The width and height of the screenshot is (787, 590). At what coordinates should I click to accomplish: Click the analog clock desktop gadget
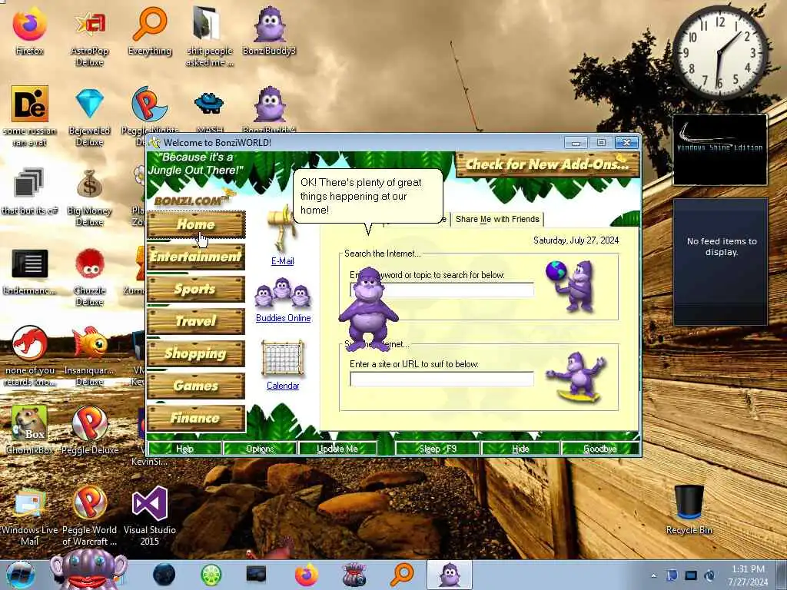[720, 52]
